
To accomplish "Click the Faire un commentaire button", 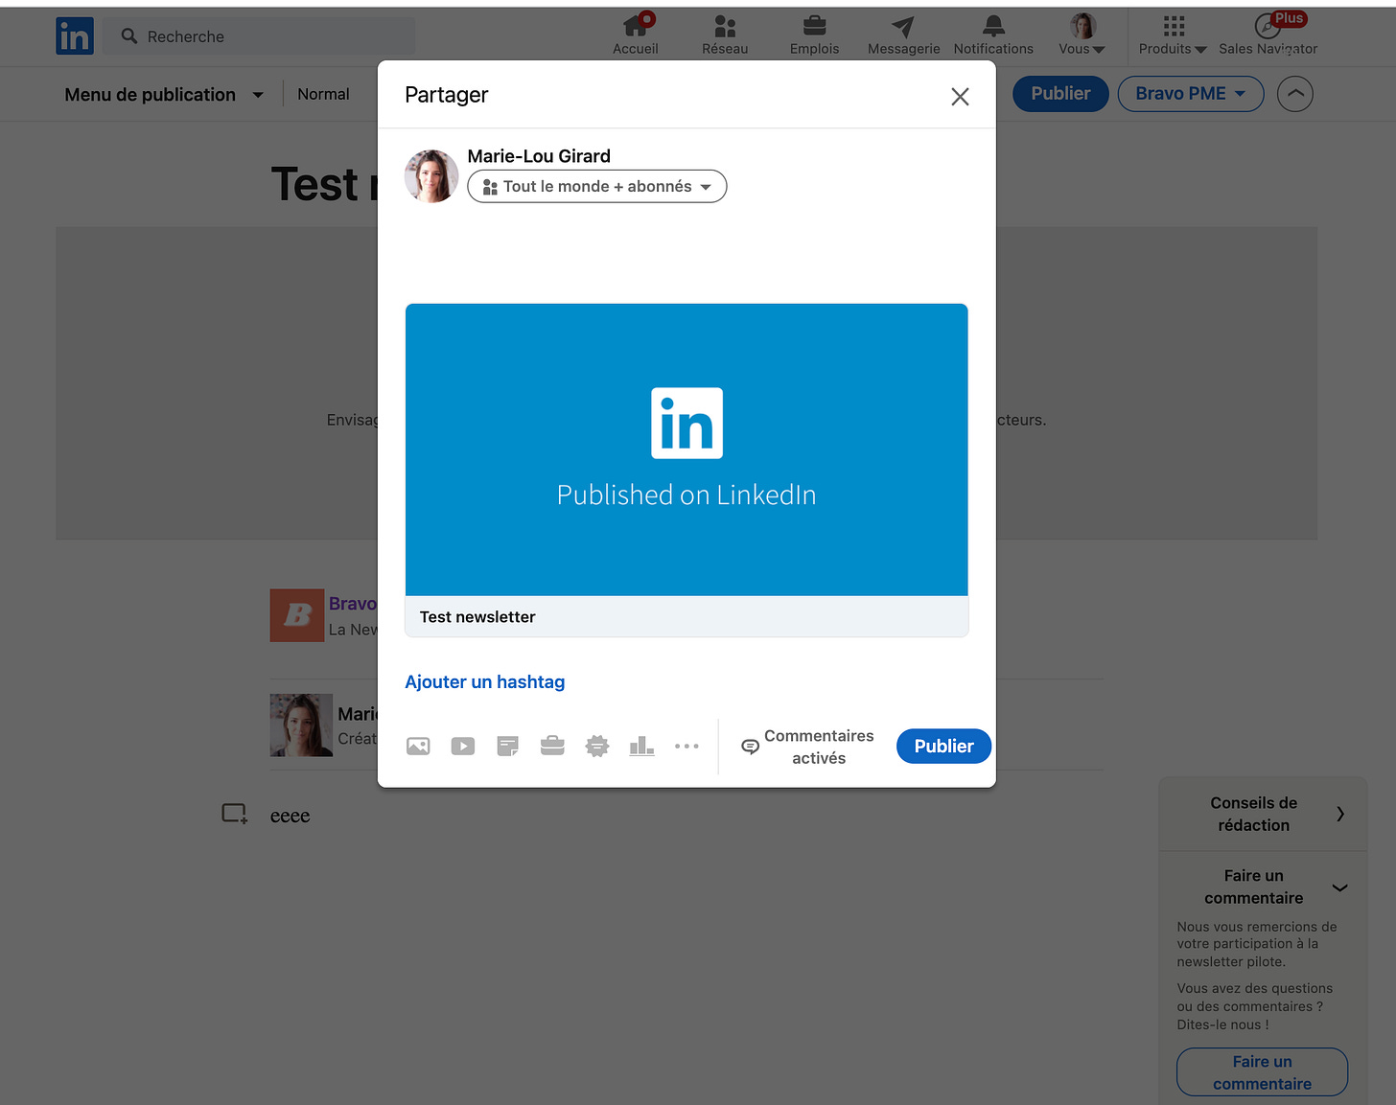I will pos(1262,1072).
